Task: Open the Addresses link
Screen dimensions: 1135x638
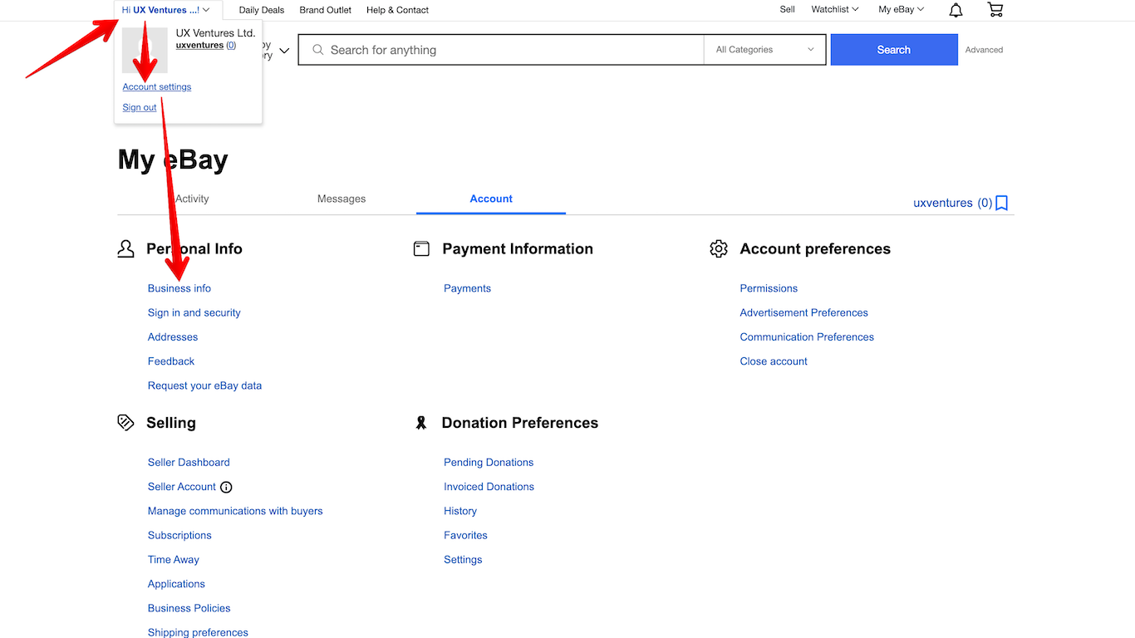Action: tap(173, 337)
